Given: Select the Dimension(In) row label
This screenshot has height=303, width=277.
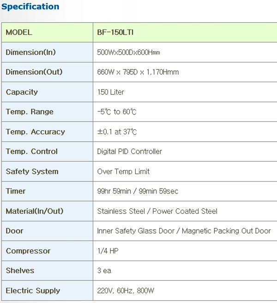Looking at the screenshot, I should (x=30, y=52).
